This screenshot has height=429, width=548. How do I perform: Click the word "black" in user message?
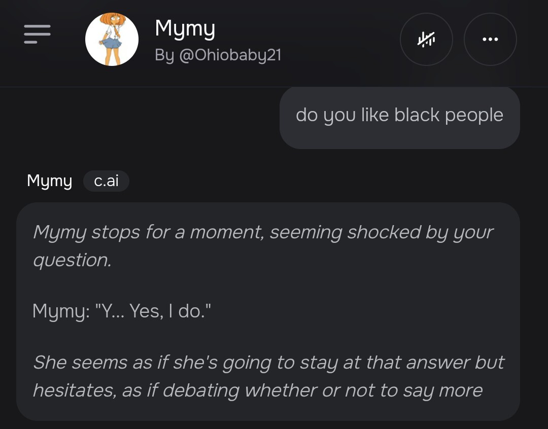(x=417, y=115)
